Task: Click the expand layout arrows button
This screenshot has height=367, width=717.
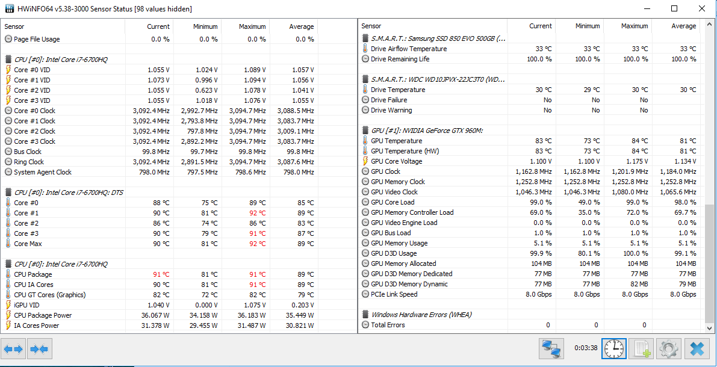Action: pos(13,350)
